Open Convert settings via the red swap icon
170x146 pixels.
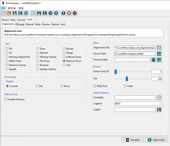click(75, 13)
